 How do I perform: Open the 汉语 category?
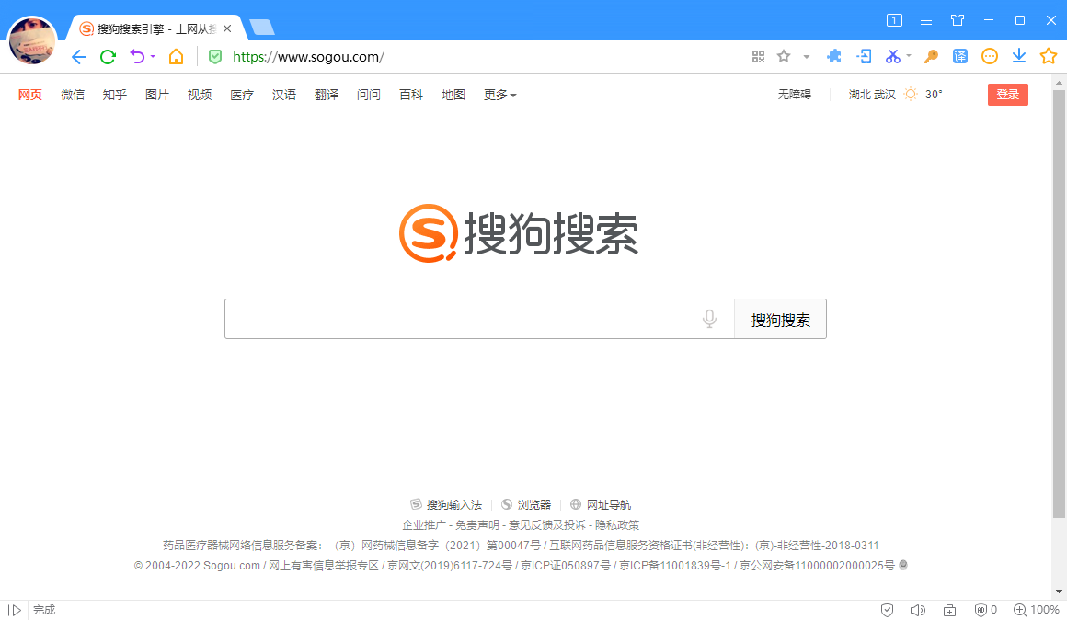point(283,95)
